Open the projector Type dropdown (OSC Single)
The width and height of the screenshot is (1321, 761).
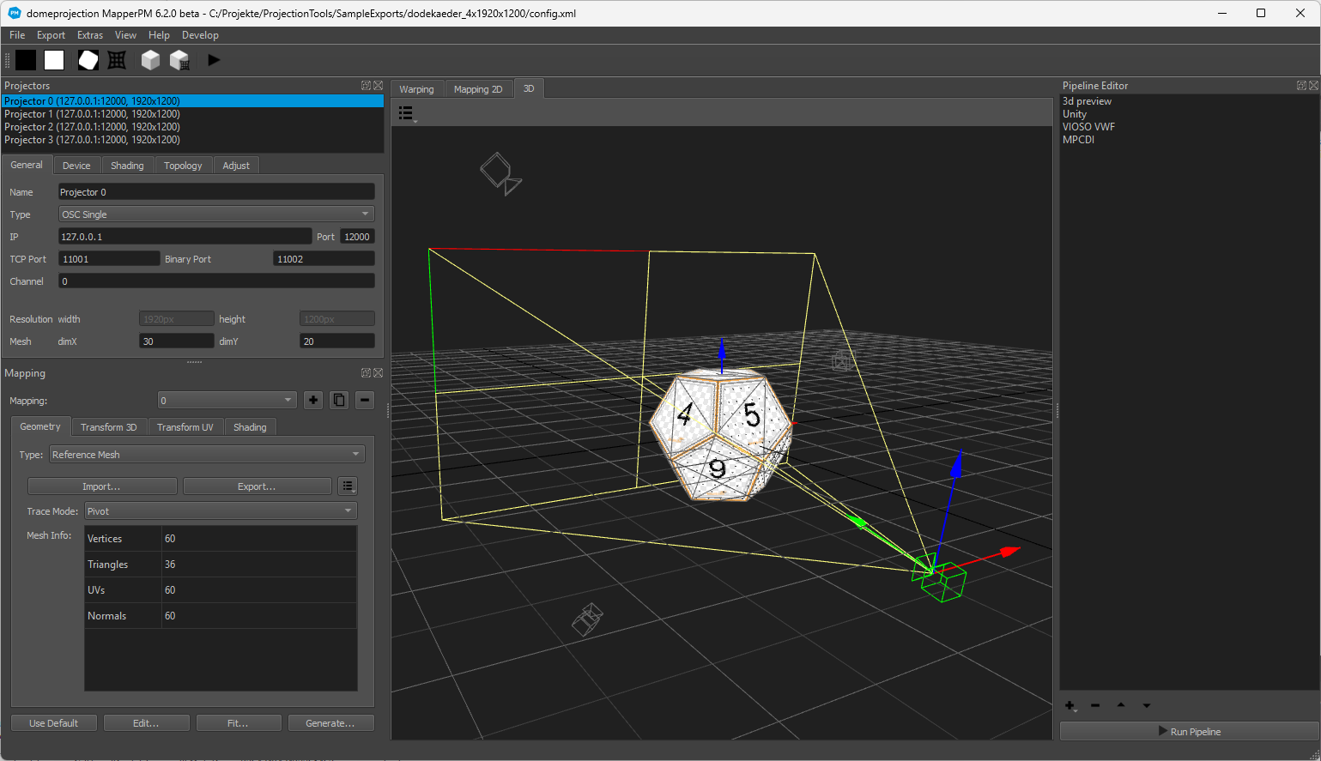click(x=216, y=214)
